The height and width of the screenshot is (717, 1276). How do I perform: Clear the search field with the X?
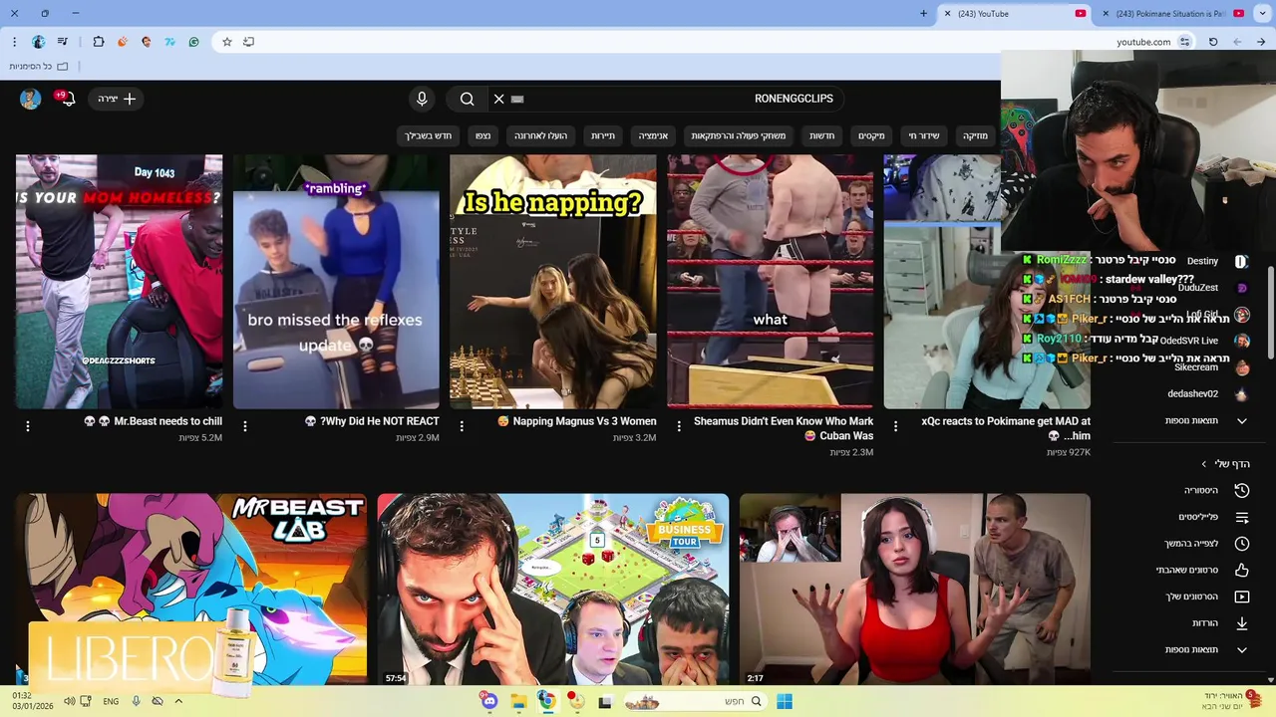tap(498, 99)
